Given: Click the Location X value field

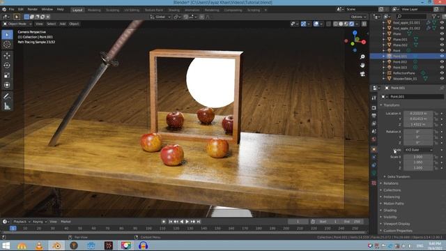Looking at the screenshot, I should point(418,114).
